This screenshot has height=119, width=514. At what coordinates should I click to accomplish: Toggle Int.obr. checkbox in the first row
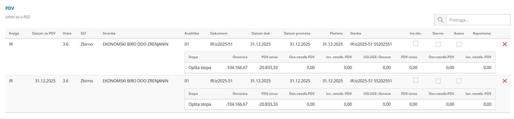416,43
